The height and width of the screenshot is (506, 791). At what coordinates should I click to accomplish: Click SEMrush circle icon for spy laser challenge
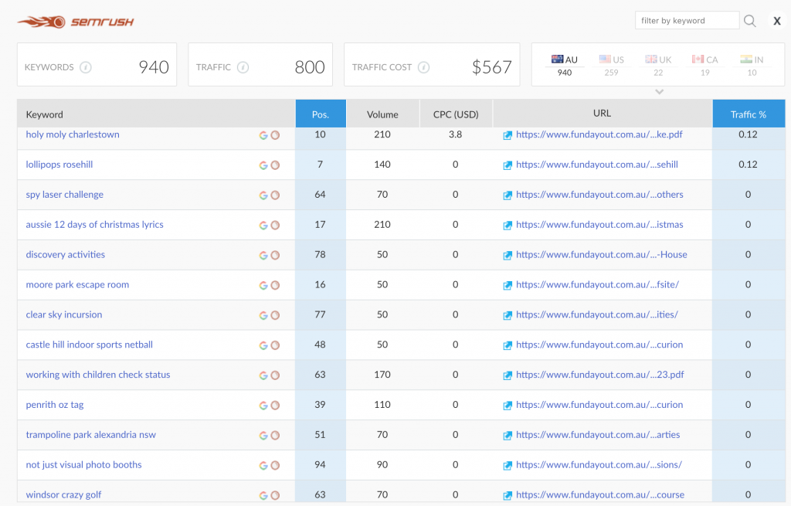click(275, 195)
